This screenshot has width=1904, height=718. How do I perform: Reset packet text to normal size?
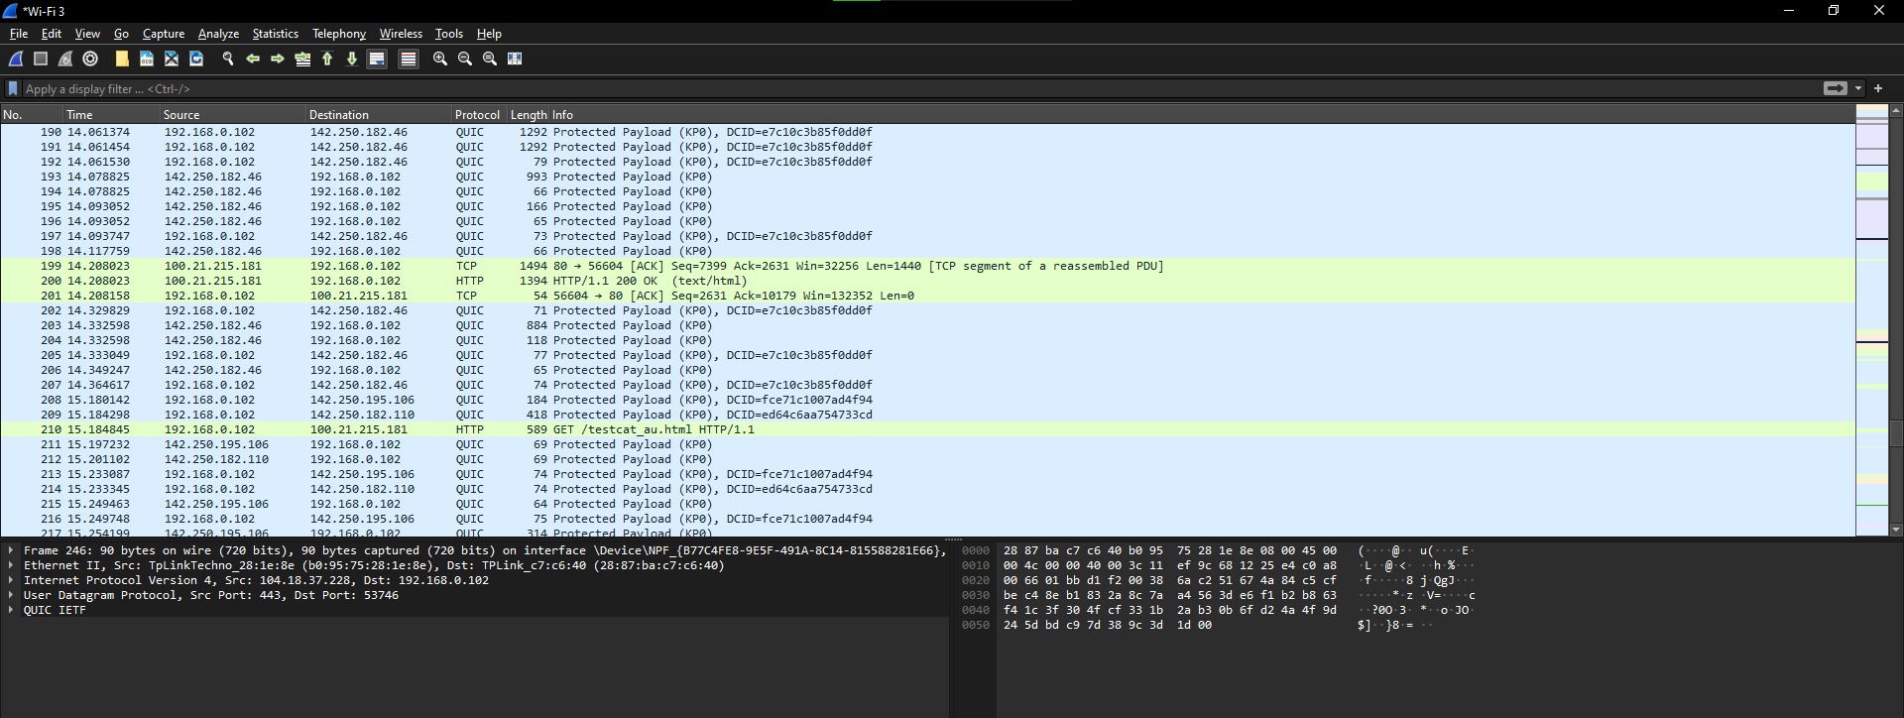click(490, 60)
